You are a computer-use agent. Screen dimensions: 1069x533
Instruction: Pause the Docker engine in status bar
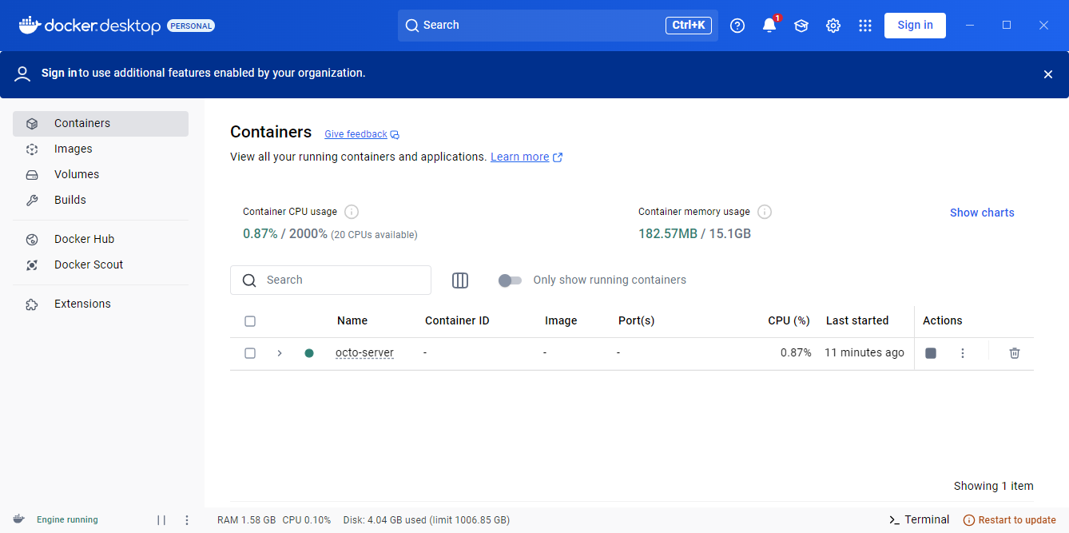pyautogui.click(x=161, y=520)
